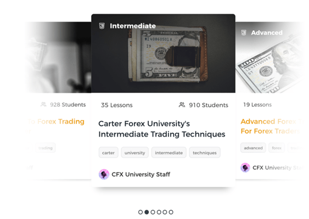Select the first carousel pagination dot
309x219 pixels.
pyautogui.click(x=141, y=212)
